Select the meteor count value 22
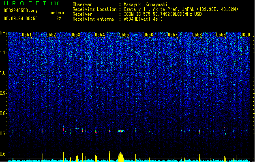 (x=59, y=19)
